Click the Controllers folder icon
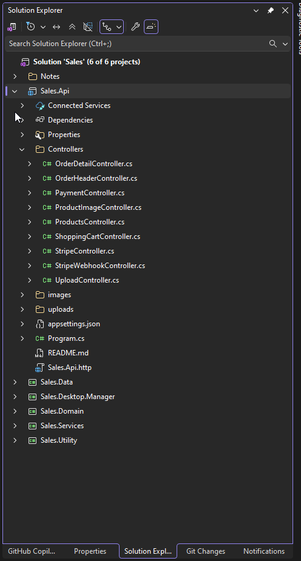 click(40, 149)
